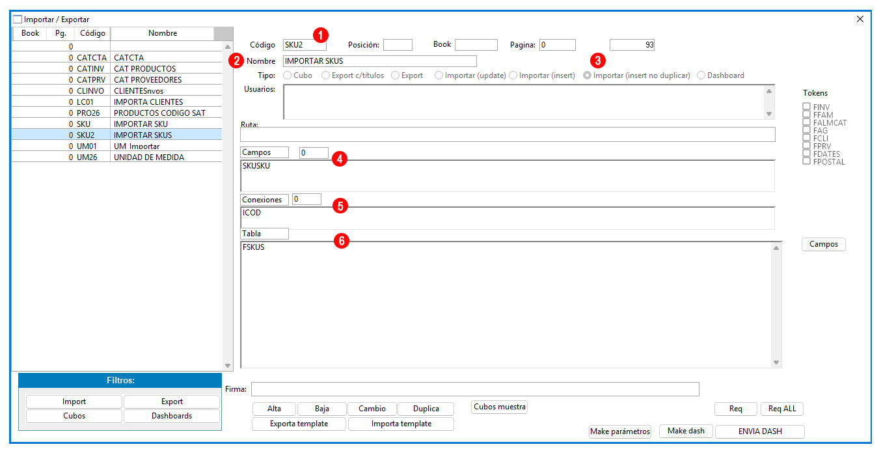Screen dimensions: 881x451
Task: Toggle the FAG token checkbox
Action: tap(807, 130)
